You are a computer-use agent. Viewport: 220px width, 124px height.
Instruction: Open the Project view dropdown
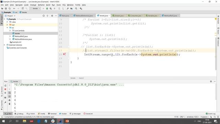click(10, 16)
